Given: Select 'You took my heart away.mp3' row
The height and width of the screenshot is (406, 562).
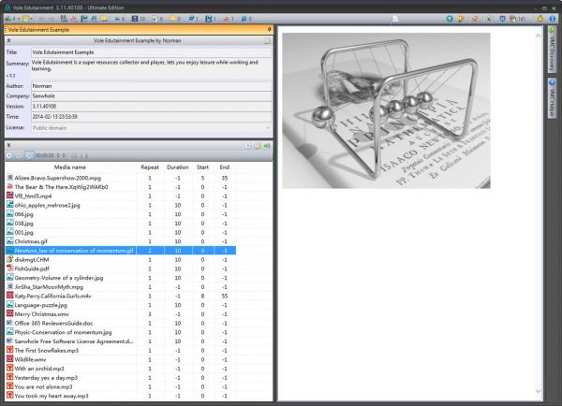Looking at the screenshot, I should [121, 396].
